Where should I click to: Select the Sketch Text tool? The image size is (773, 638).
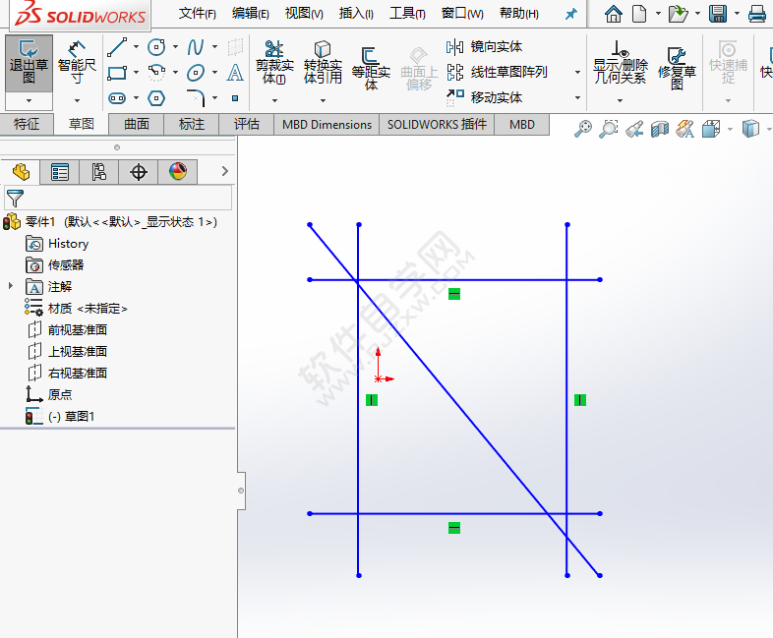click(x=235, y=73)
